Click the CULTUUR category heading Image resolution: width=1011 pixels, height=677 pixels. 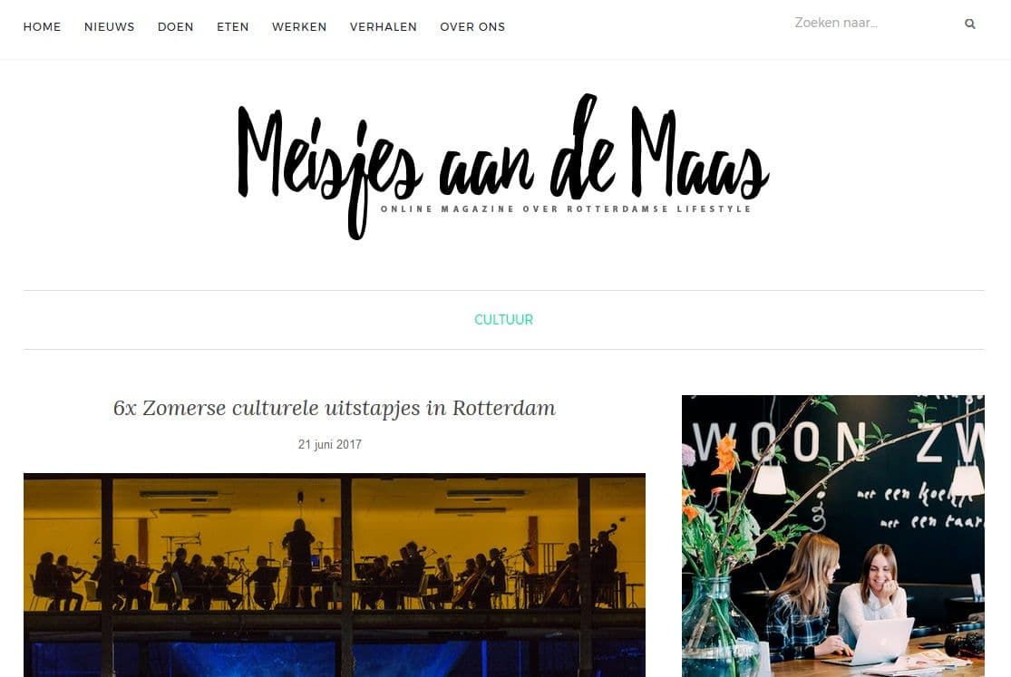[503, 320]
